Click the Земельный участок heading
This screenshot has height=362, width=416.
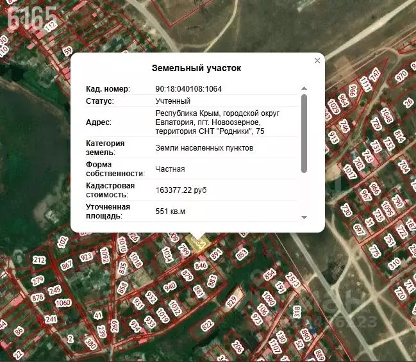pos(196,68)
